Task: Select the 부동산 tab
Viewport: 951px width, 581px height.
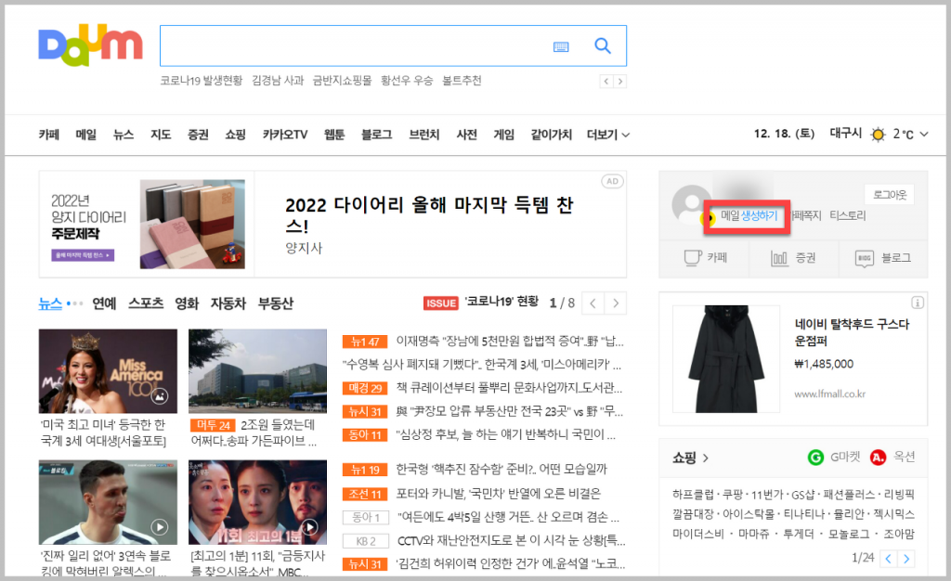Action: (x=275, y=303)
